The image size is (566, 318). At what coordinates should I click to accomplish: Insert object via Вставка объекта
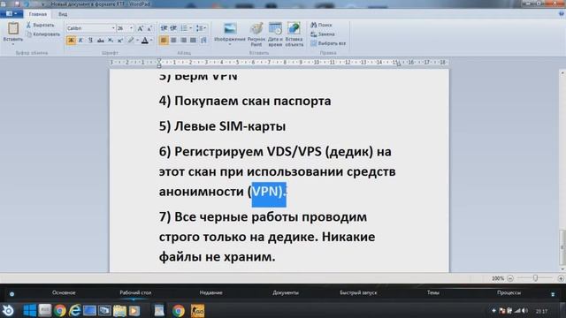click(x=294, y=34)
